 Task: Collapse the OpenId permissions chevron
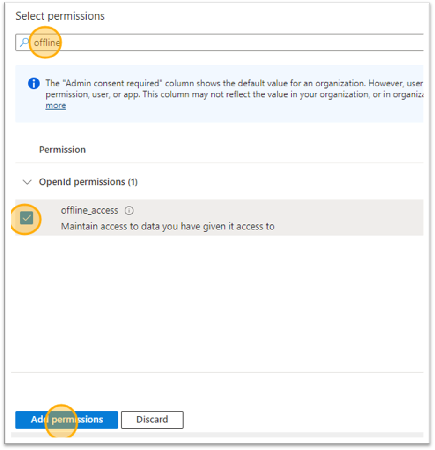(28, 182)
